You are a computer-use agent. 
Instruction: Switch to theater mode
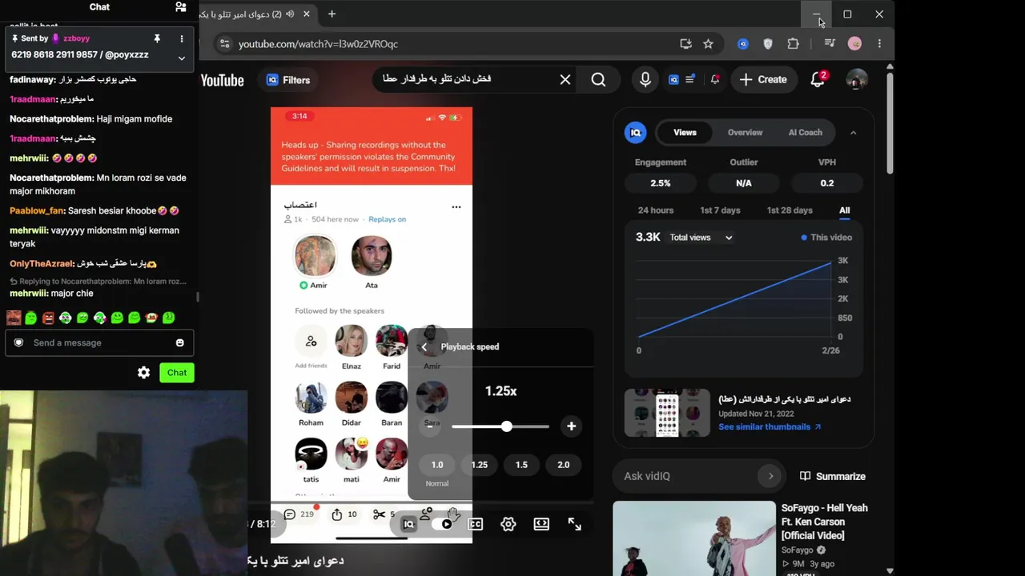541,525
